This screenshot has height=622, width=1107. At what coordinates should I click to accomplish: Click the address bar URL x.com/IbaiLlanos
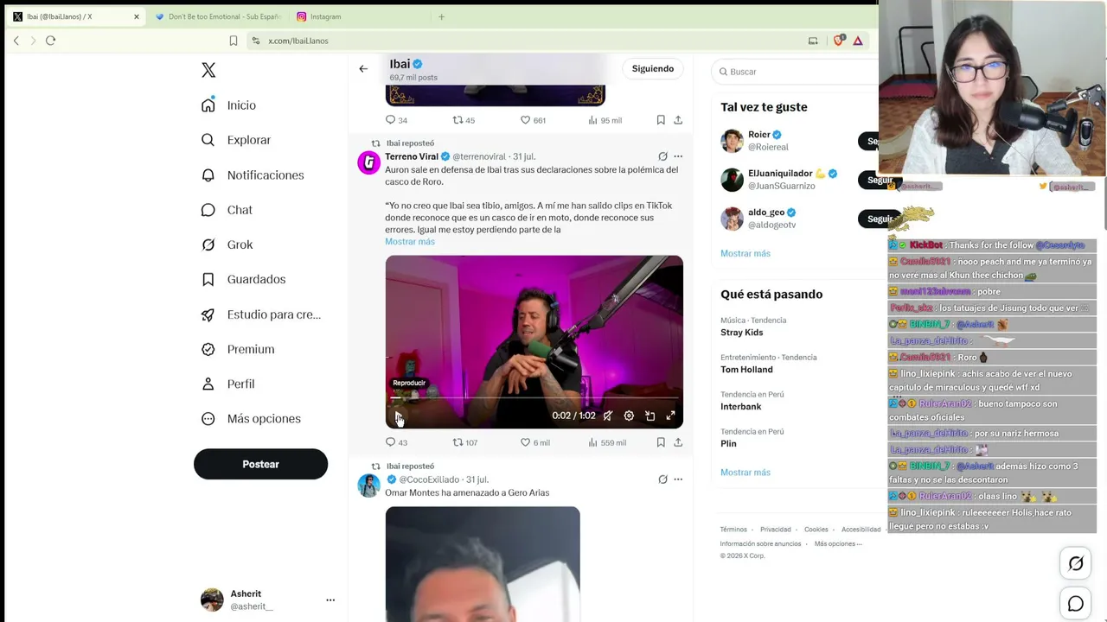298,41
